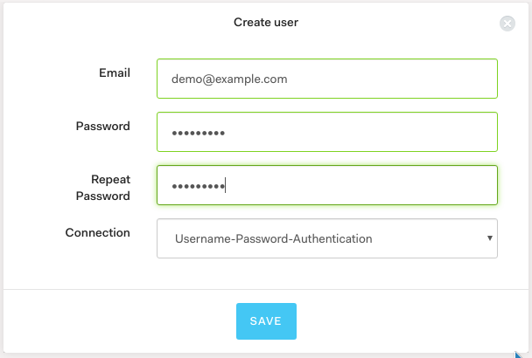Place cursor after Repeat Password dots

(227, 186)
